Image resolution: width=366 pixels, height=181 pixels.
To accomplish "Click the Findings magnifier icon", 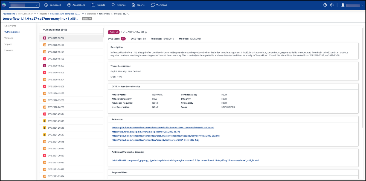I will pyautogui.click(x=113, y=5).
